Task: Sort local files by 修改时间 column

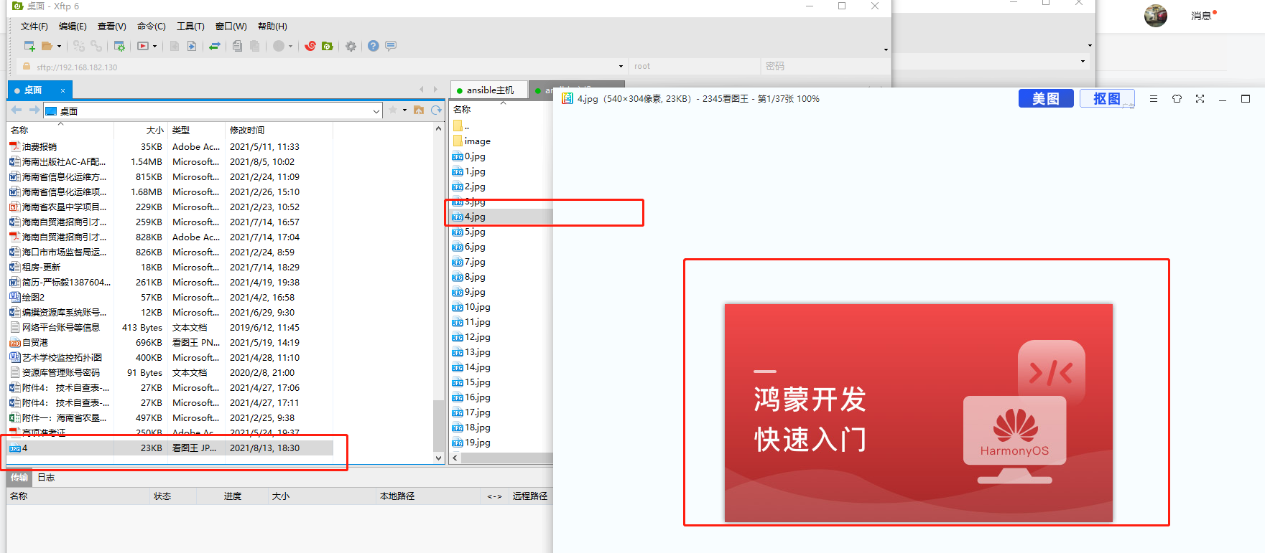Action: (279, 131)
